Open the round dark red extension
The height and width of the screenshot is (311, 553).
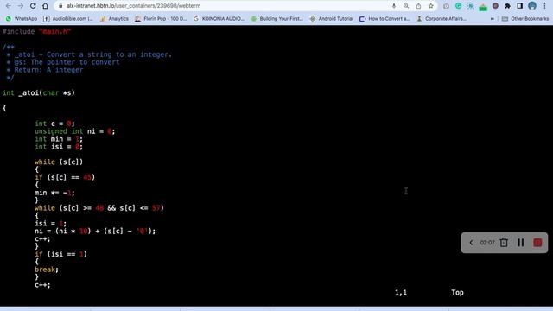(x=495, y=6)
